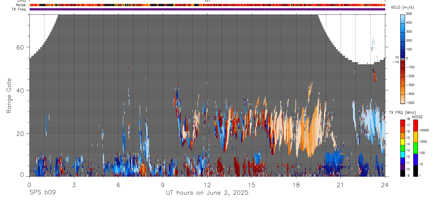Click the '200' label on the velocity colorbar

click(x=410, y=40)
